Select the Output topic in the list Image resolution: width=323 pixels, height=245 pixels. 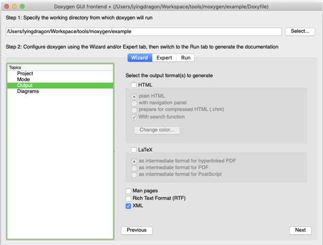tap(60, 85)
